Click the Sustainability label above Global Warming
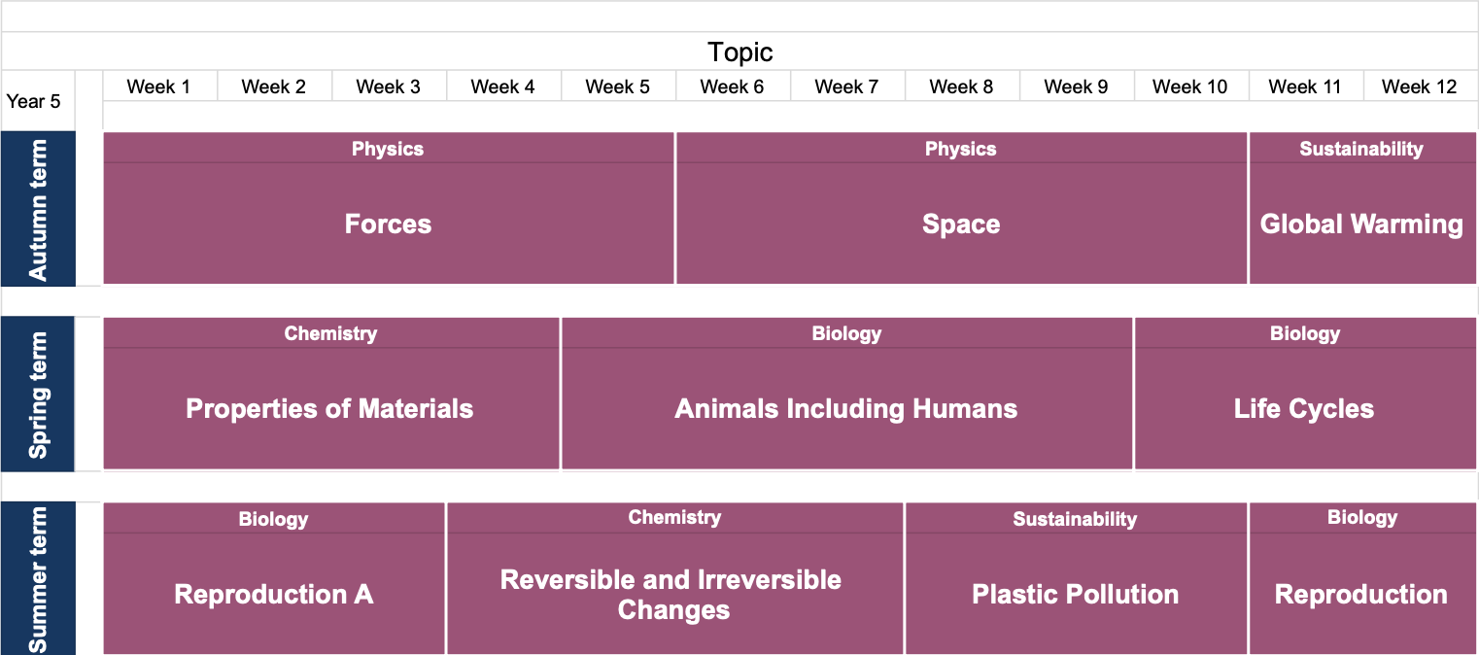Screen dimensions: 1479x655 pos(1360,149)
